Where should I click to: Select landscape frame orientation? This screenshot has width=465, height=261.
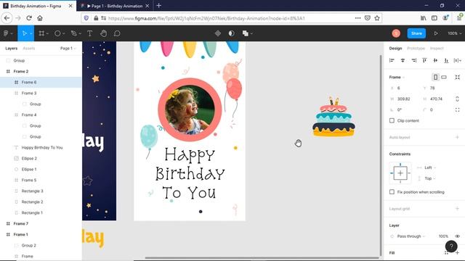(444, 78)
